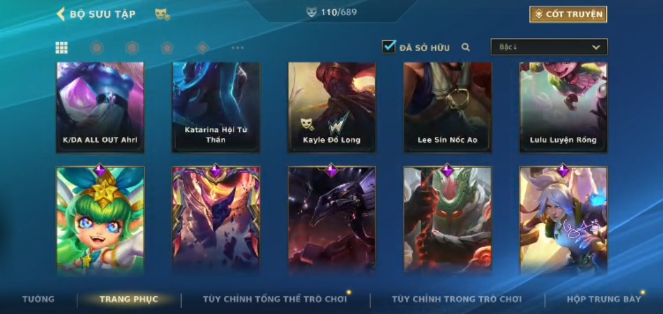Uncheck the Đã Sở Hữu checkbox
This screenshot has height=314, width=663.
(389, 46)
